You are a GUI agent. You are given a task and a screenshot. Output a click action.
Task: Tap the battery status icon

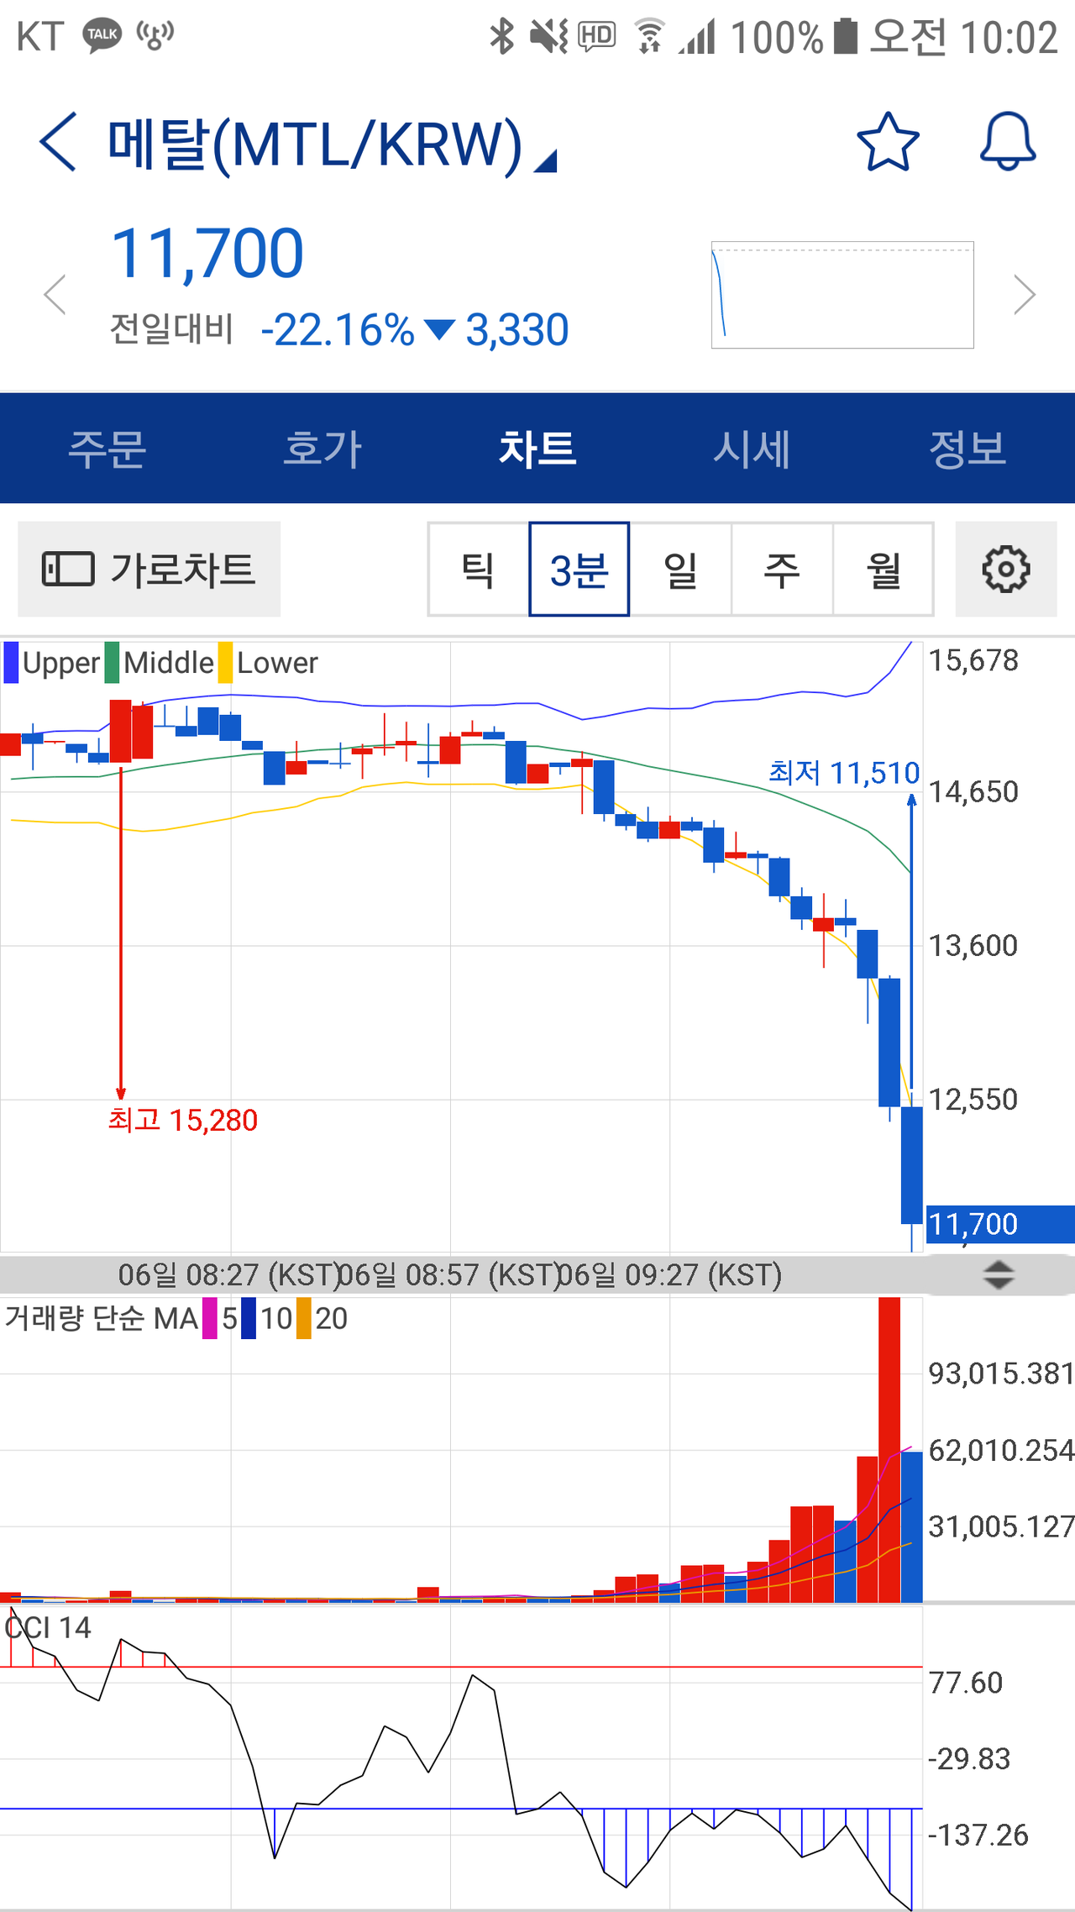tap(846, 36)
